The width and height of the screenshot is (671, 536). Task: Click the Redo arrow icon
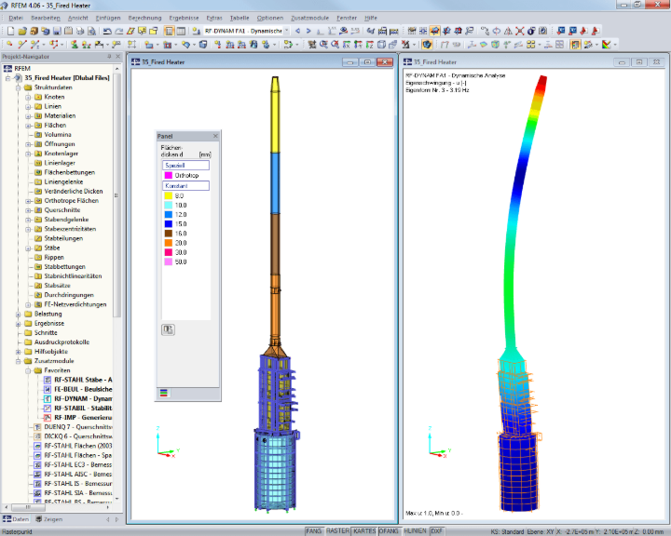[119, 32]
